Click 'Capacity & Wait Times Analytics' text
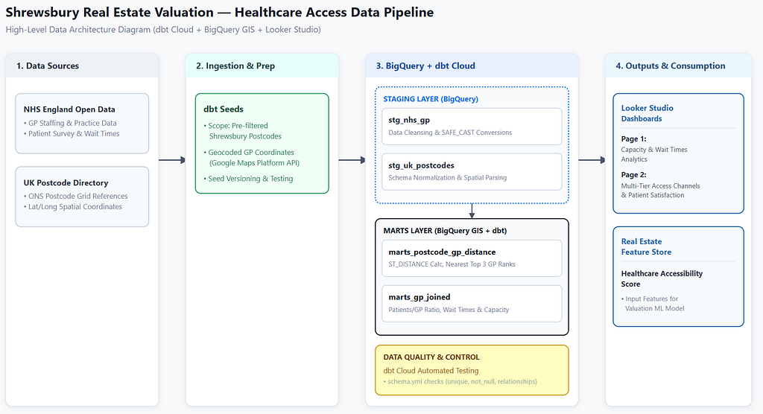763x414 pixels. pyautogui.click(x=654, y=154)
